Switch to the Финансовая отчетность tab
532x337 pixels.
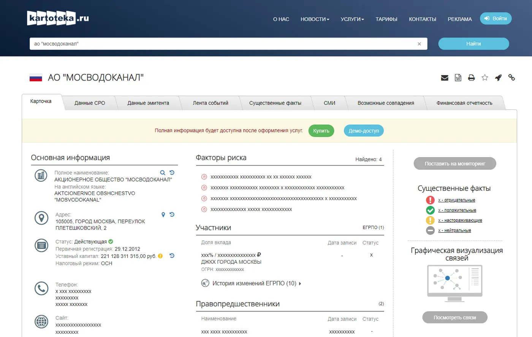464,103
